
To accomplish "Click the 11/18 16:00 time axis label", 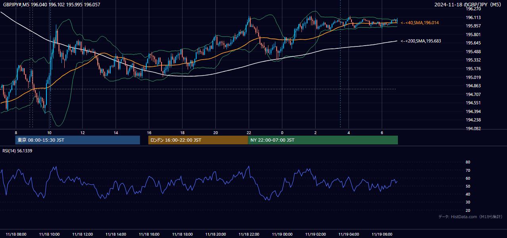I will point(149,234).
